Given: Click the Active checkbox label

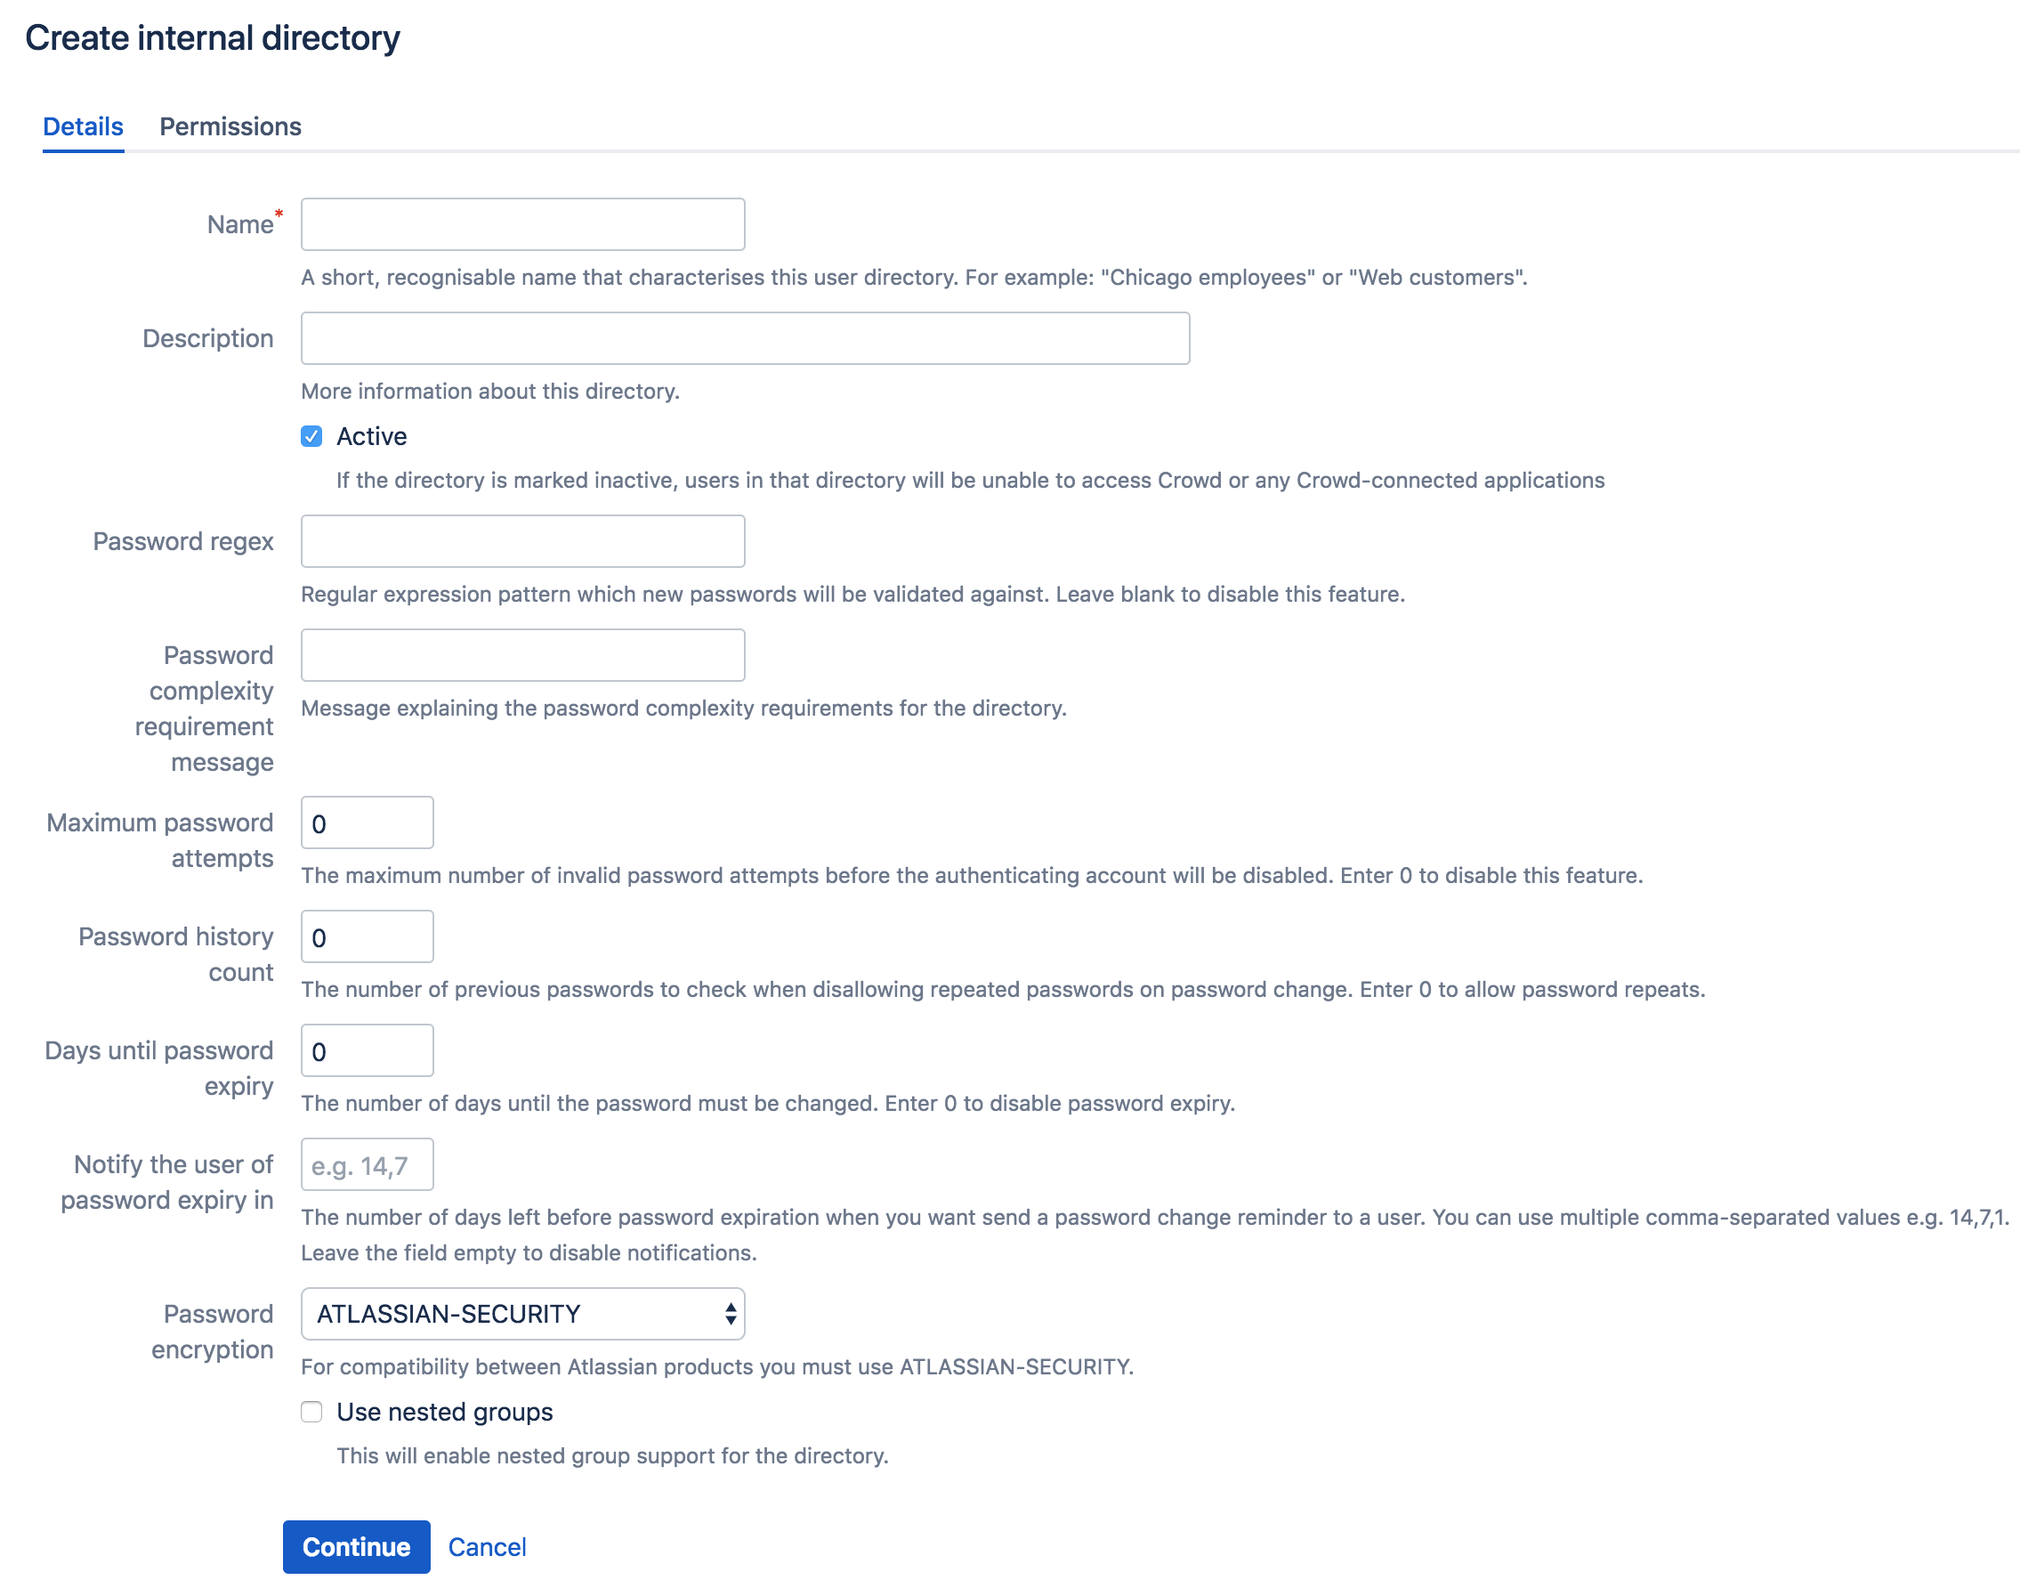Looking at the screenshot, I should 372,436.
